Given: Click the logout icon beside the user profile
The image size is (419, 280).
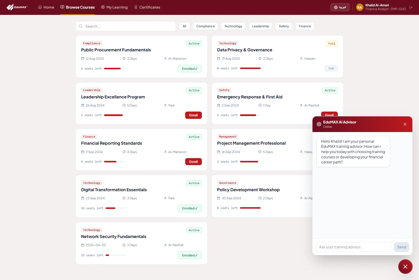Looking at the screenshot, I should tap(411, 7).
